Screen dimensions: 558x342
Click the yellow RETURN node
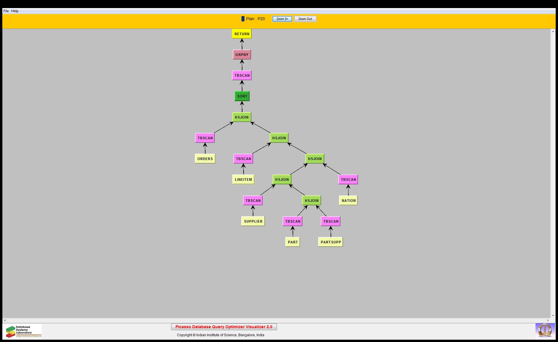point(242,34)
